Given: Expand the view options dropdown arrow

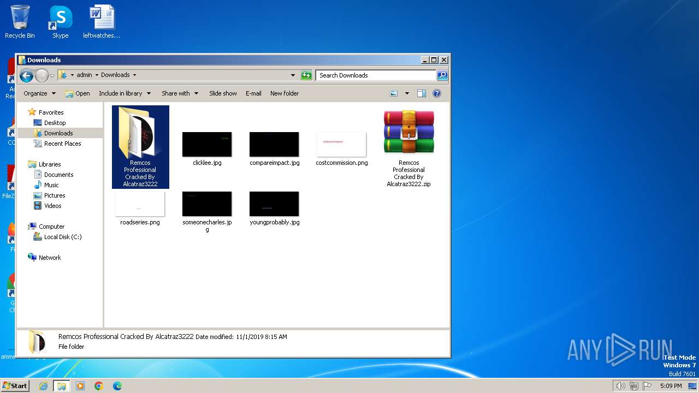Looking at the screenshot, I should tap(407, 93).
